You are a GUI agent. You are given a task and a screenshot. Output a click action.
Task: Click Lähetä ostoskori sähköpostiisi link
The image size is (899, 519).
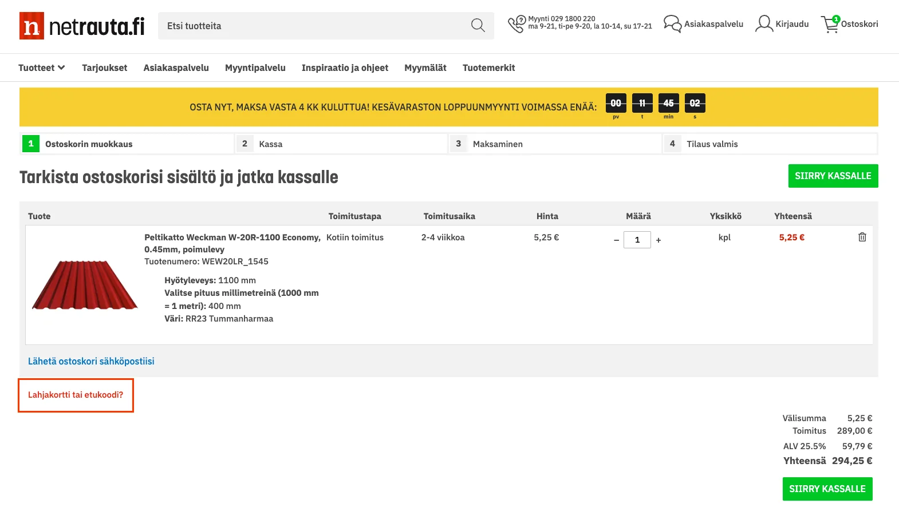[x=91, y=361]
